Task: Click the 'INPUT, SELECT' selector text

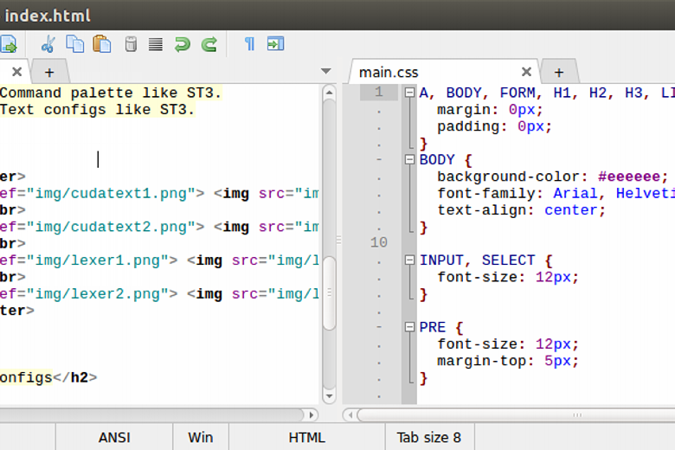Action: (478, 260)
